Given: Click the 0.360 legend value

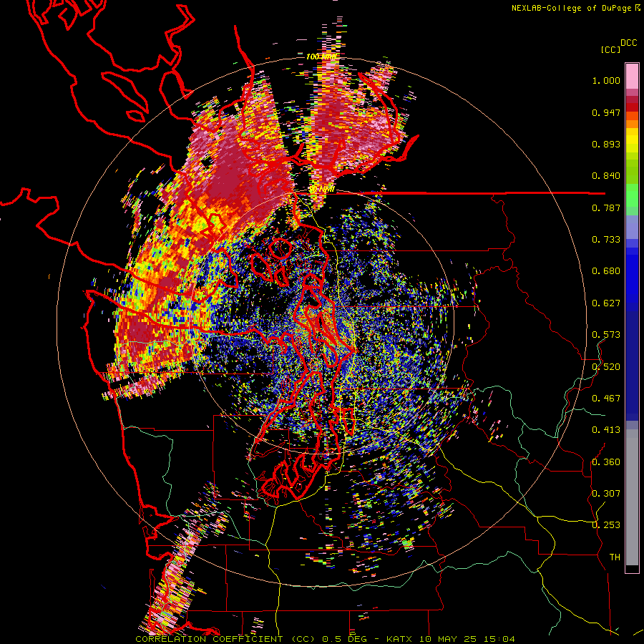Looking at the screenshot, I should click(x=606, y=462).
